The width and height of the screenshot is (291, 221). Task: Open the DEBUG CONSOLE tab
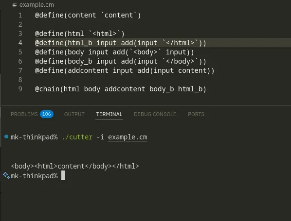pyautogui.click(x=155, y=114)
